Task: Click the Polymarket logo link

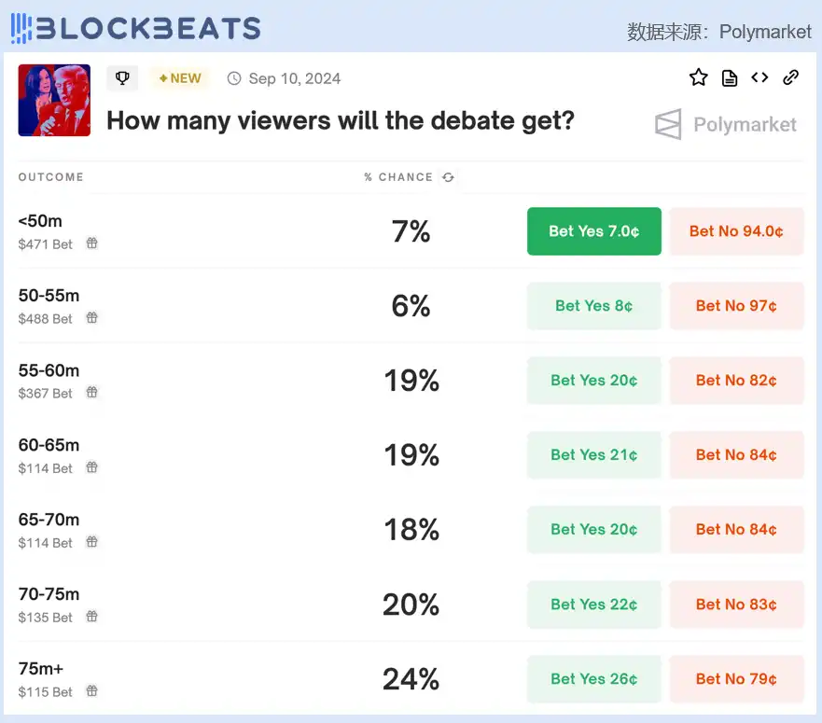Action: [725, 124]
